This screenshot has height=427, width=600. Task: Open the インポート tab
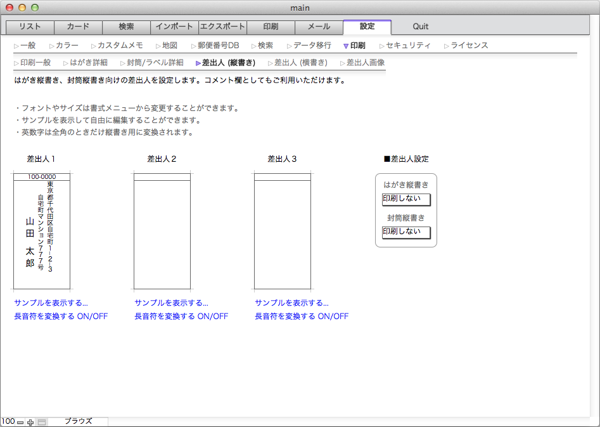click(x=174, y=27)
